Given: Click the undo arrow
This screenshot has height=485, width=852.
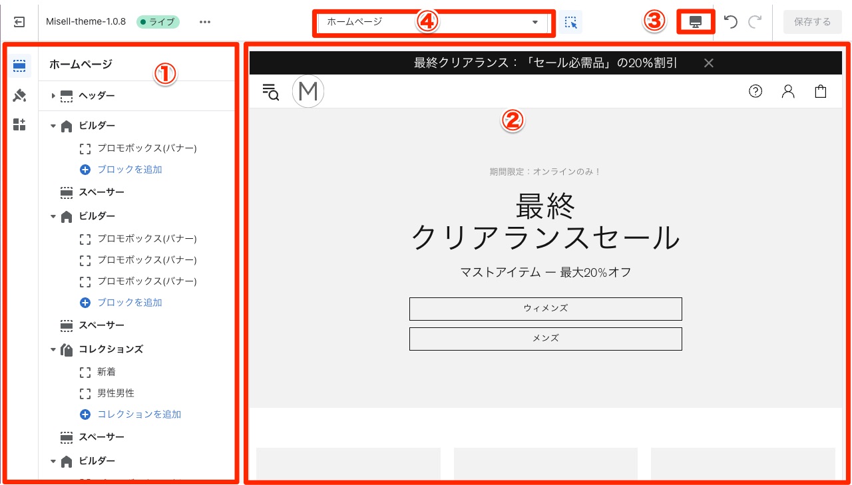Looking at the screenshot, I should tap(730, 22).
